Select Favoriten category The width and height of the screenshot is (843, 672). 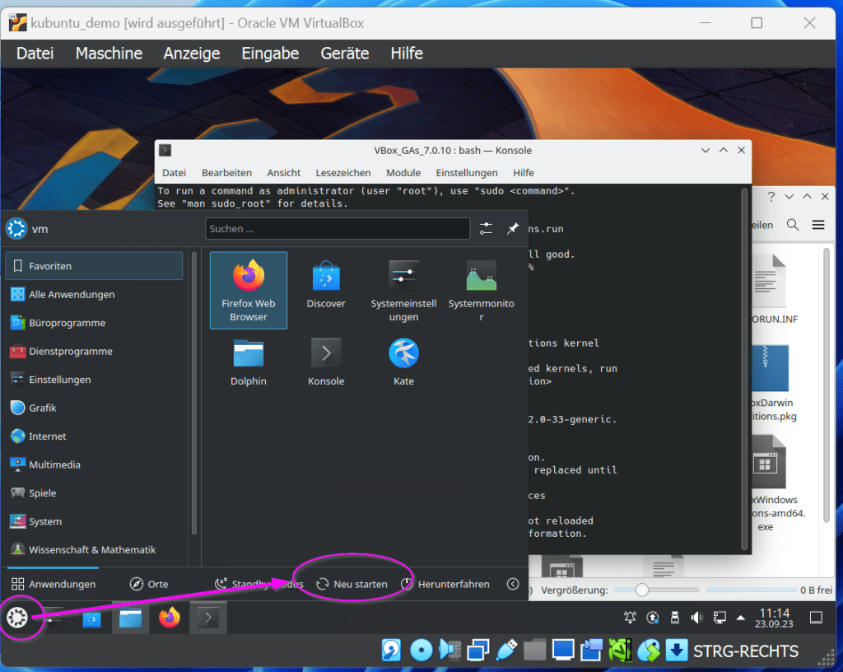click(94, 266)
